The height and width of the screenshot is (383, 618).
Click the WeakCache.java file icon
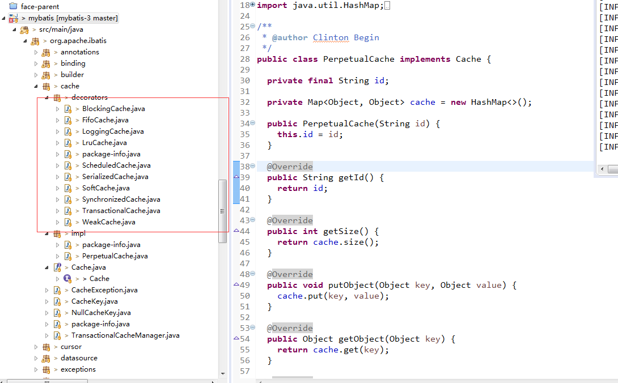click(68, 222)
